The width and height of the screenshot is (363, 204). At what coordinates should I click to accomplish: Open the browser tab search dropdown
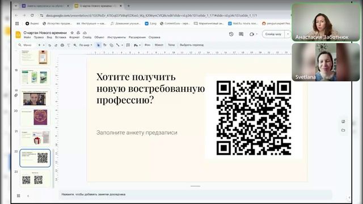[x=16, y=6]
